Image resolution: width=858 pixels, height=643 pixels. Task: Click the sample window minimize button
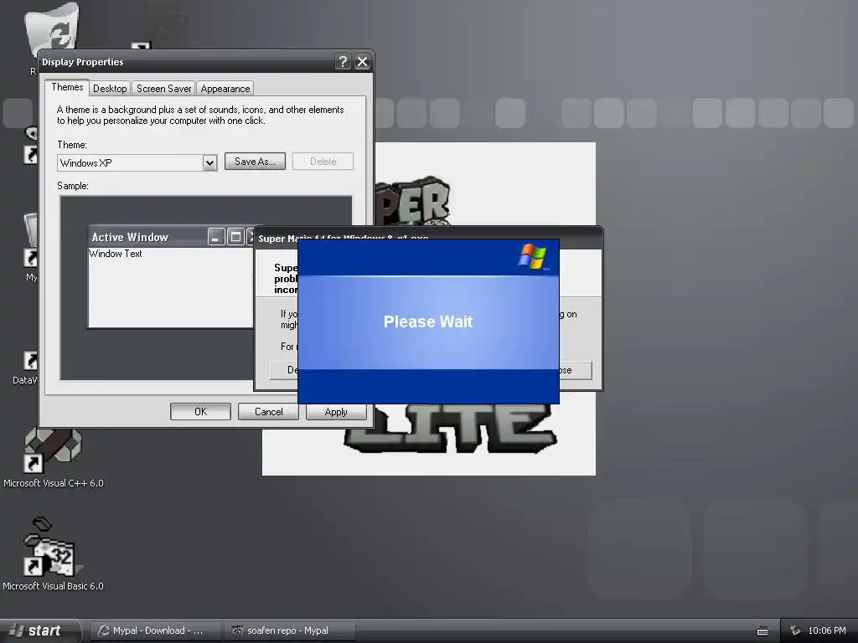(216, 237)
